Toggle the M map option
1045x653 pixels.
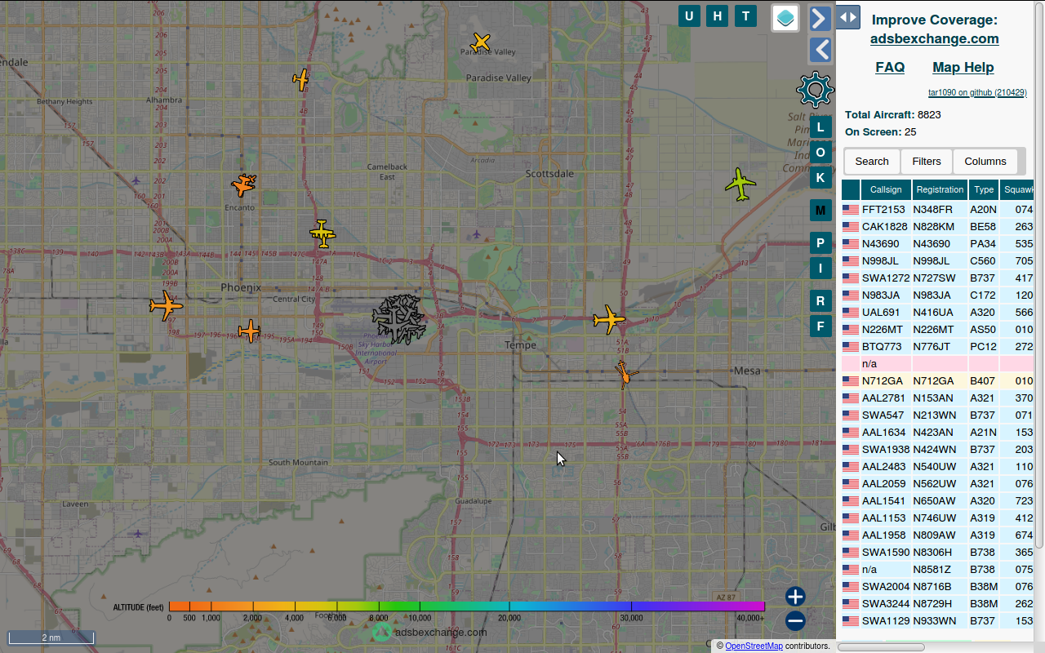click(820, 210)
